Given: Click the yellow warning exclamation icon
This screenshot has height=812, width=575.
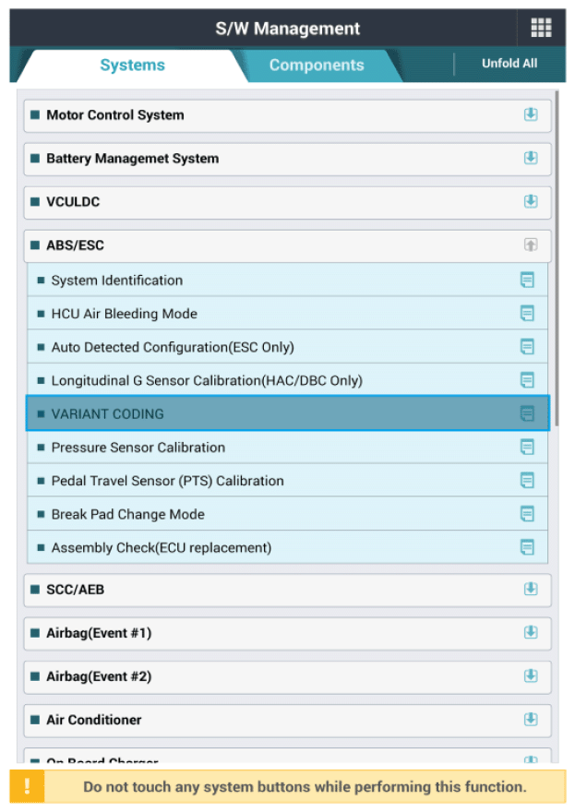Looking at the screenshot, I should 27,786.
